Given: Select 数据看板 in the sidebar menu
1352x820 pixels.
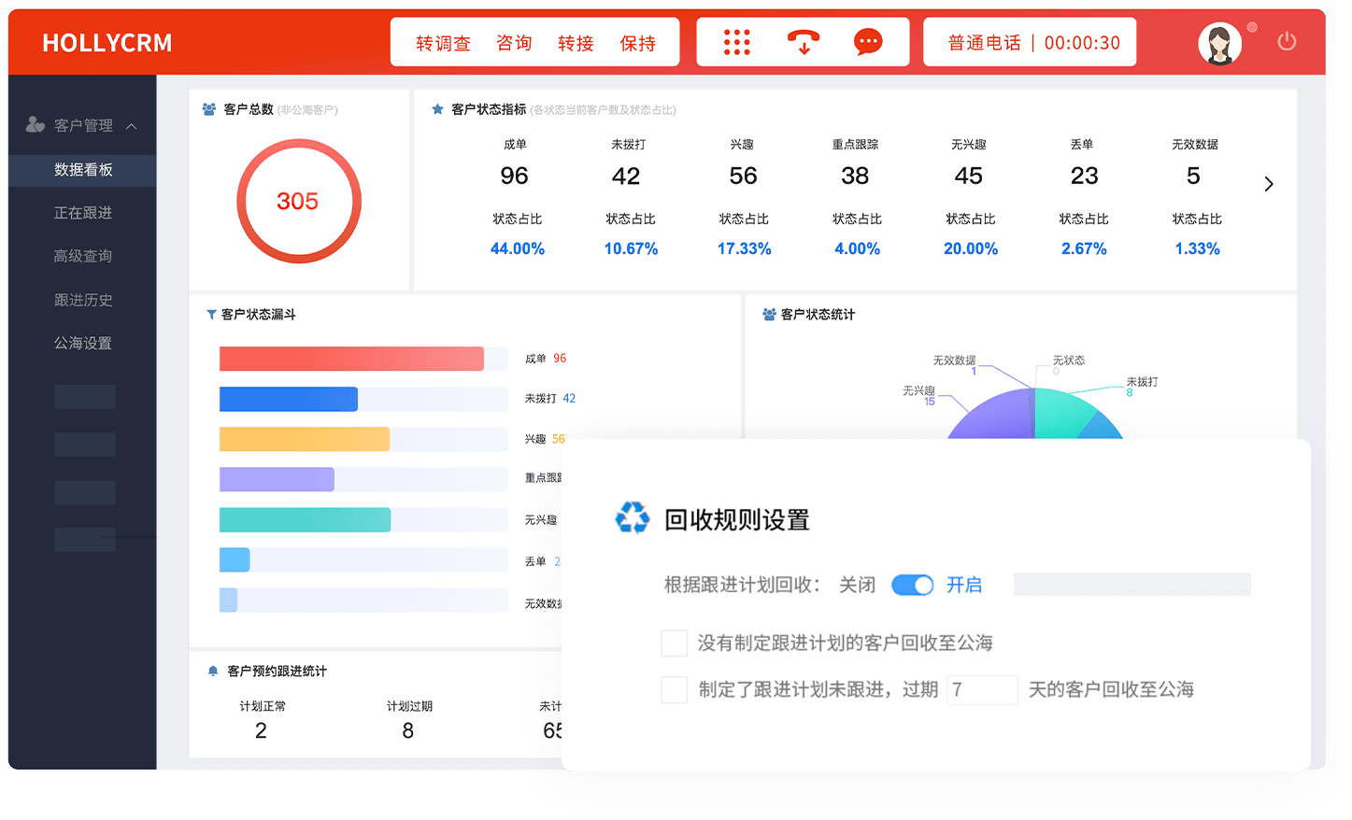Looking at the screenshot, I should [x=81, y=170].
